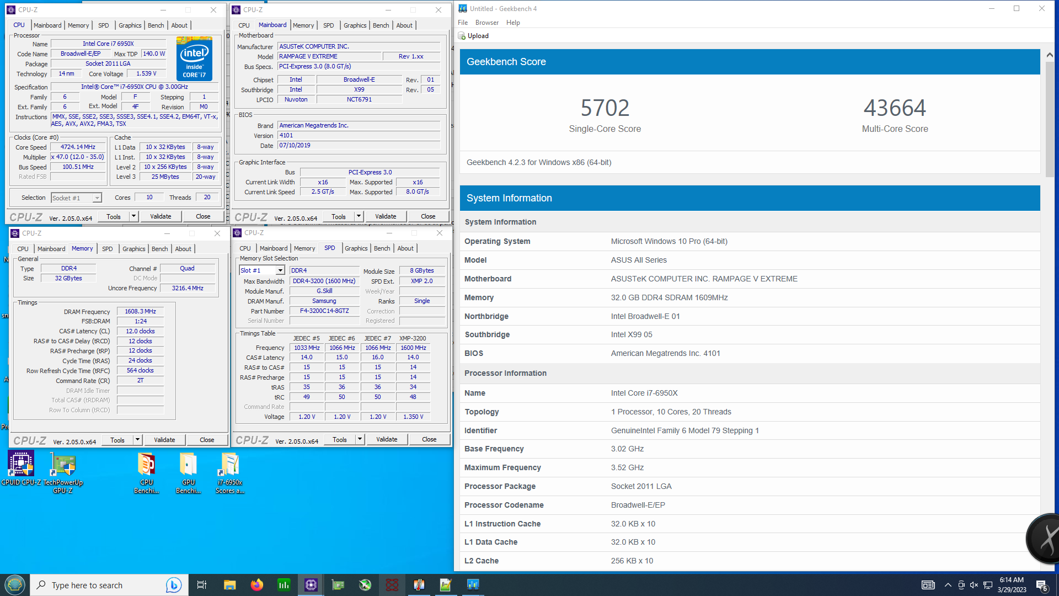Click Validate in the SPD tab window

[x=387, y=439]
